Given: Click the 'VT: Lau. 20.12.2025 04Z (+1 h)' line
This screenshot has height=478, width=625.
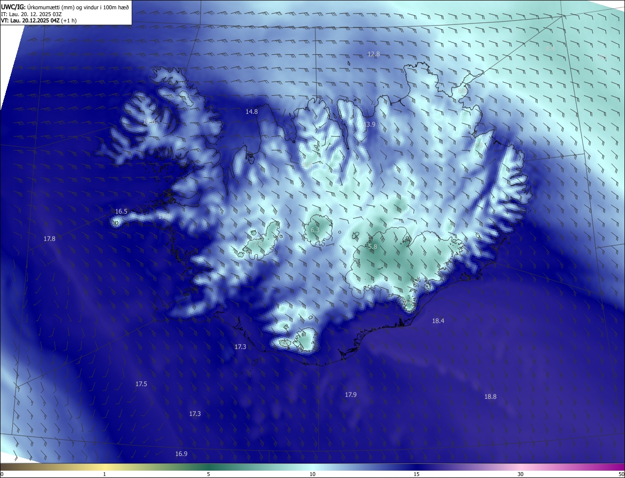Looking at the screenshot, I should pyautogui.click(x=39, y=21).
